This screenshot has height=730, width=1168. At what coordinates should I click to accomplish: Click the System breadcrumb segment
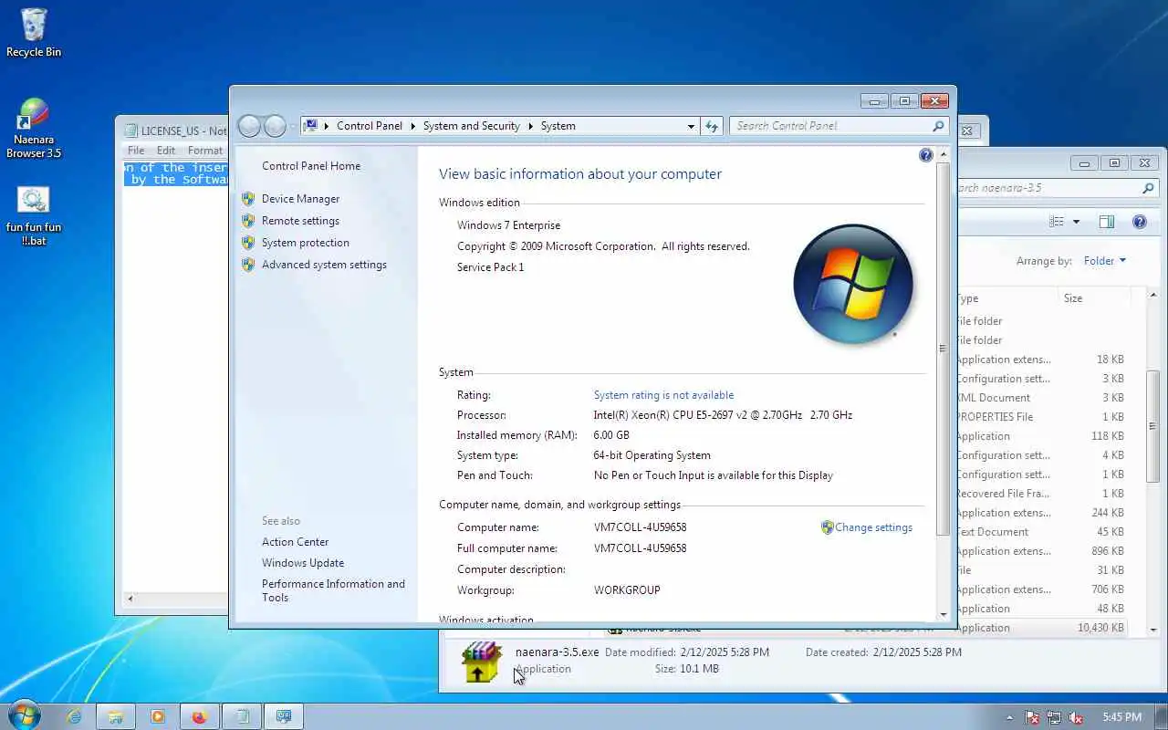coord(558,126)
